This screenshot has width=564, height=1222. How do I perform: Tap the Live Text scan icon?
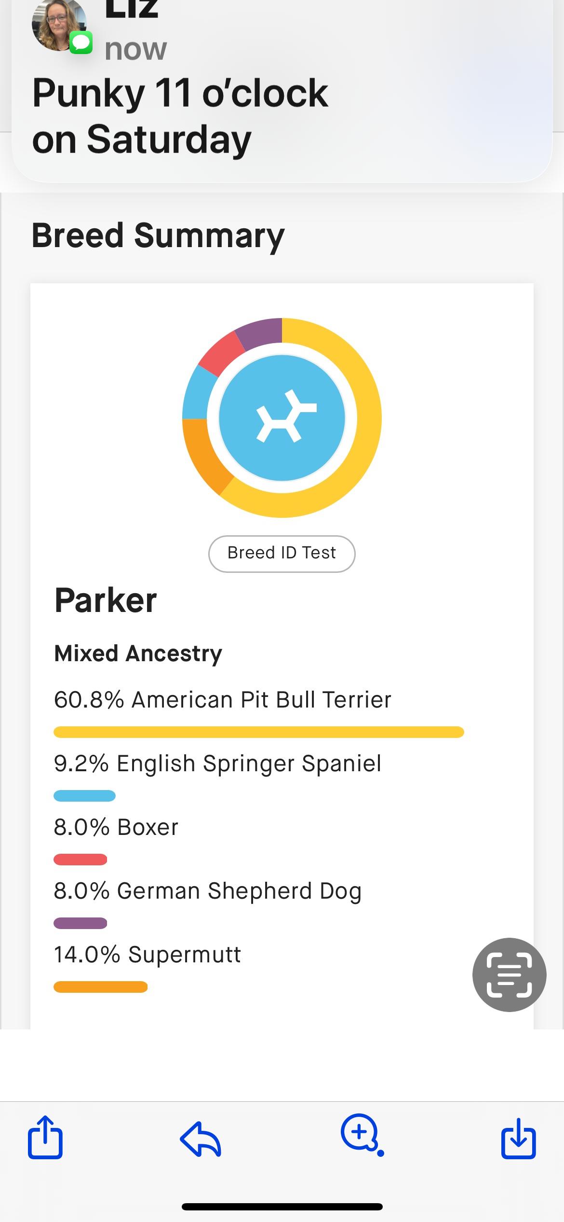[509, 974]
